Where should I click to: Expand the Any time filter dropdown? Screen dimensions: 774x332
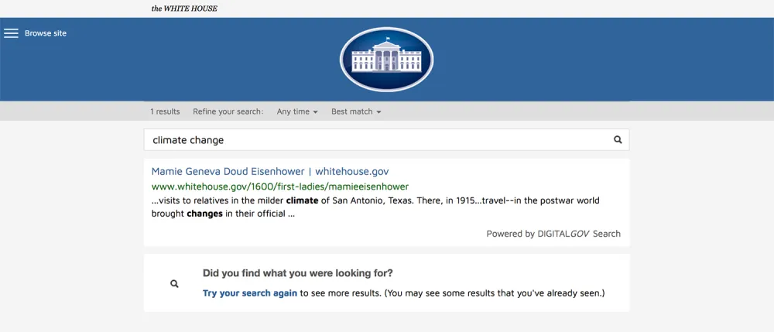[296, 111]
